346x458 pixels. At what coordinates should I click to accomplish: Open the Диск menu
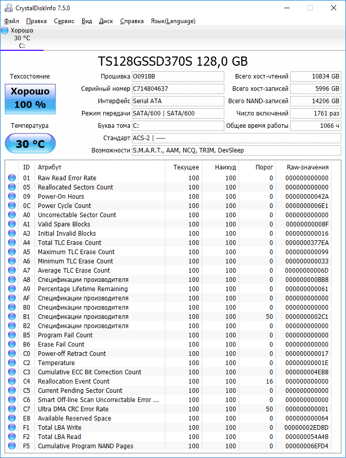pos(106,21)
